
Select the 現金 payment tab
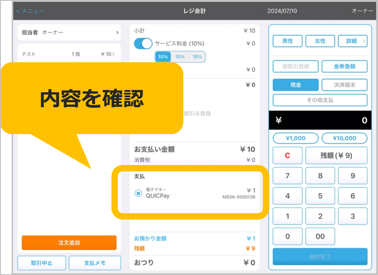296,85
